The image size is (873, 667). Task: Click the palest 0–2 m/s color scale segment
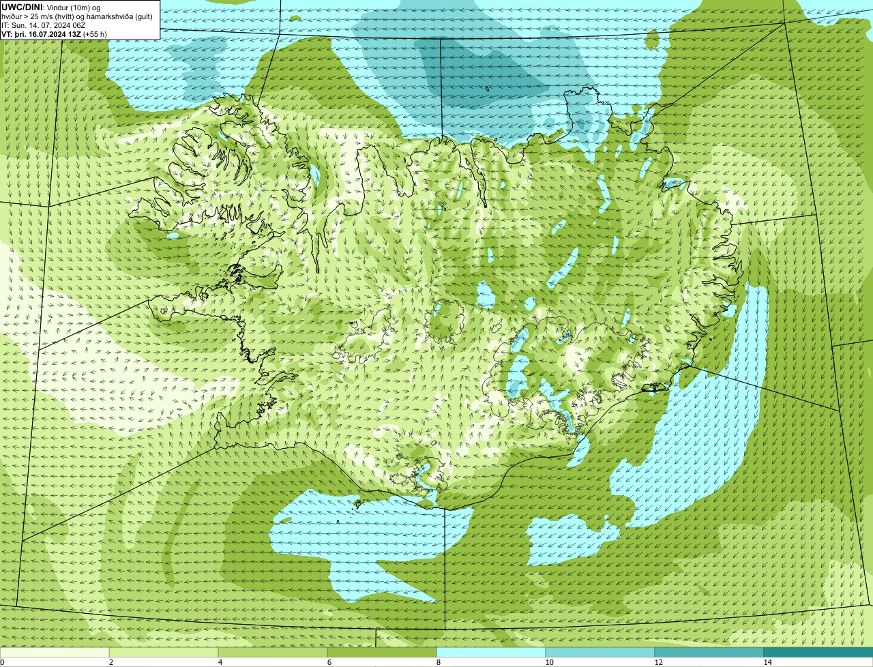coord(55,653)
